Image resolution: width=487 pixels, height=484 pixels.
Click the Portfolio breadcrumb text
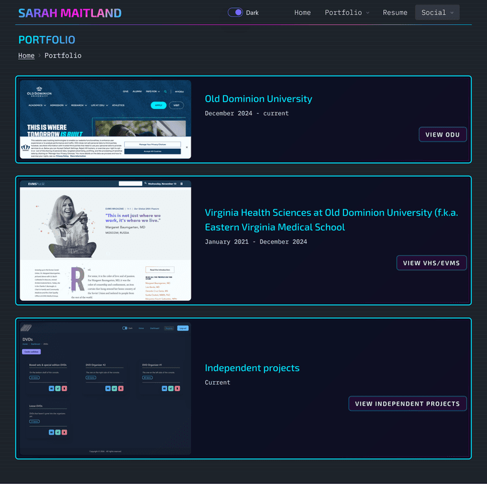(x=63, y=56)
